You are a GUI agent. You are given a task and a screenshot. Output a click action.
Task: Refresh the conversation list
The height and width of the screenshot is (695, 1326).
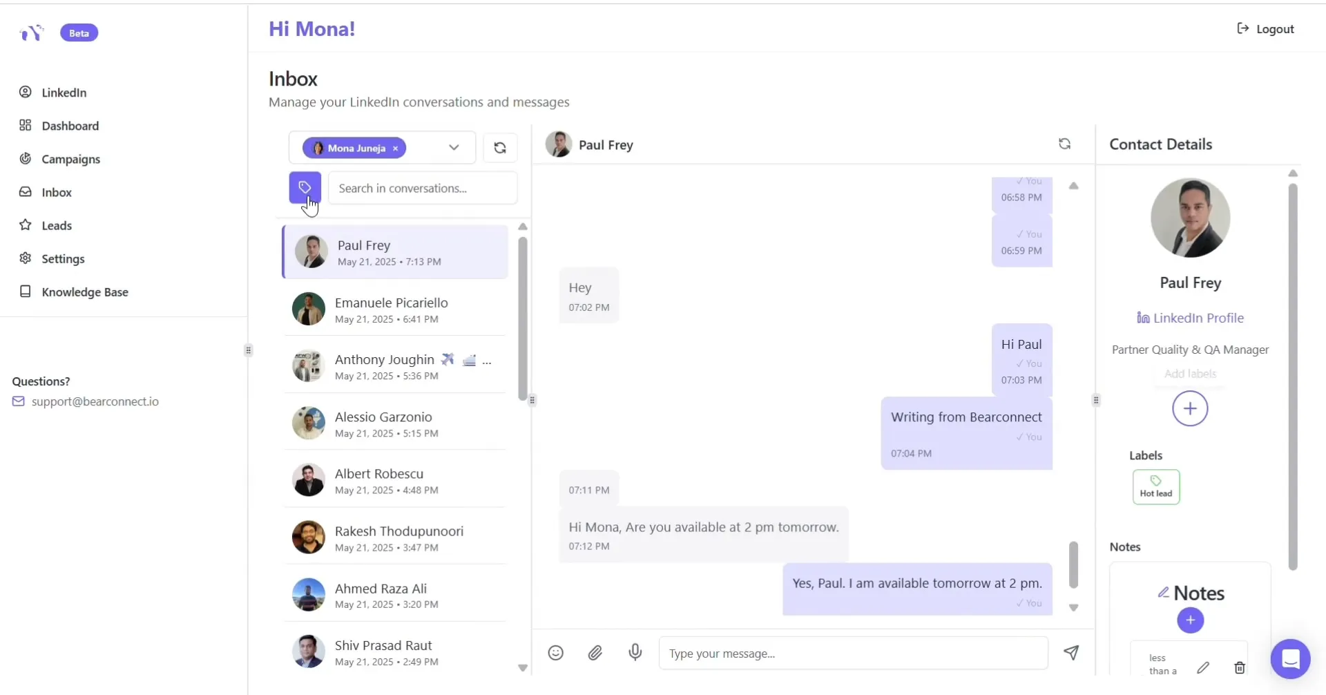[x=500, y=148]
